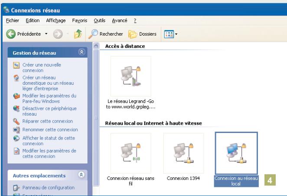Click the Gestion du réseau header title
This screenshot has width=287, height=196.
[34, 53]
